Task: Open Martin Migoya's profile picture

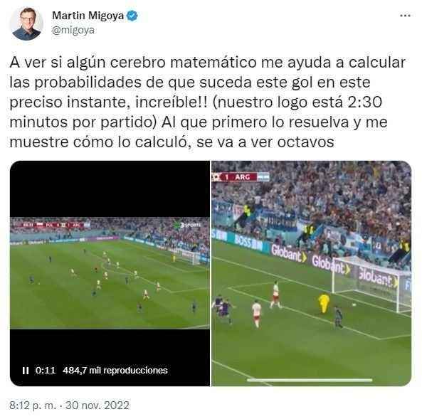Action: 26,23
